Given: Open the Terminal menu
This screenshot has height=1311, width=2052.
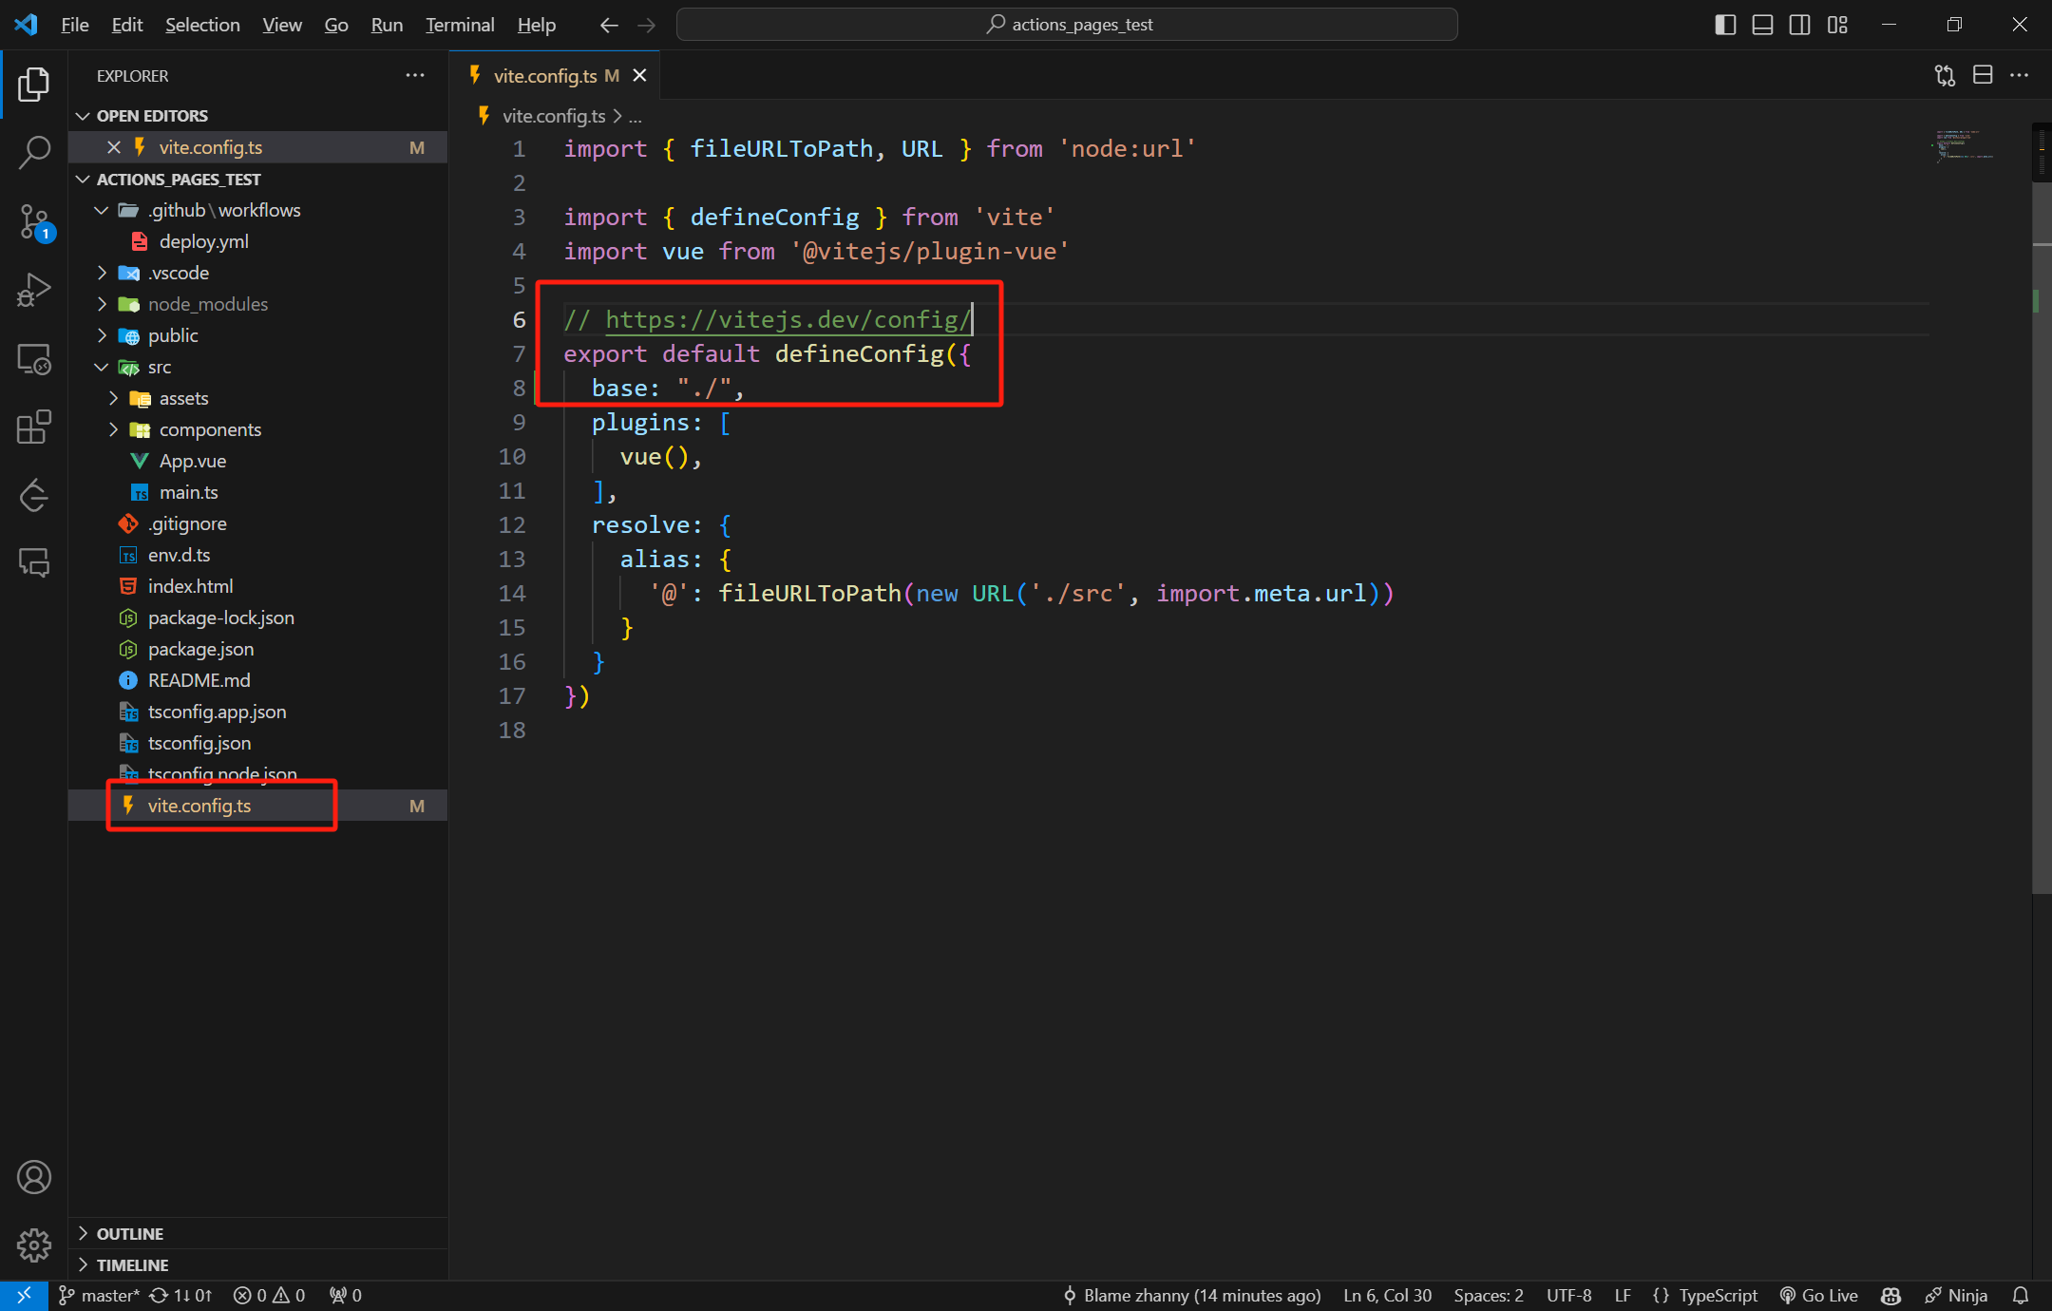Looking at the screenshot, I should tap(460, 25).
